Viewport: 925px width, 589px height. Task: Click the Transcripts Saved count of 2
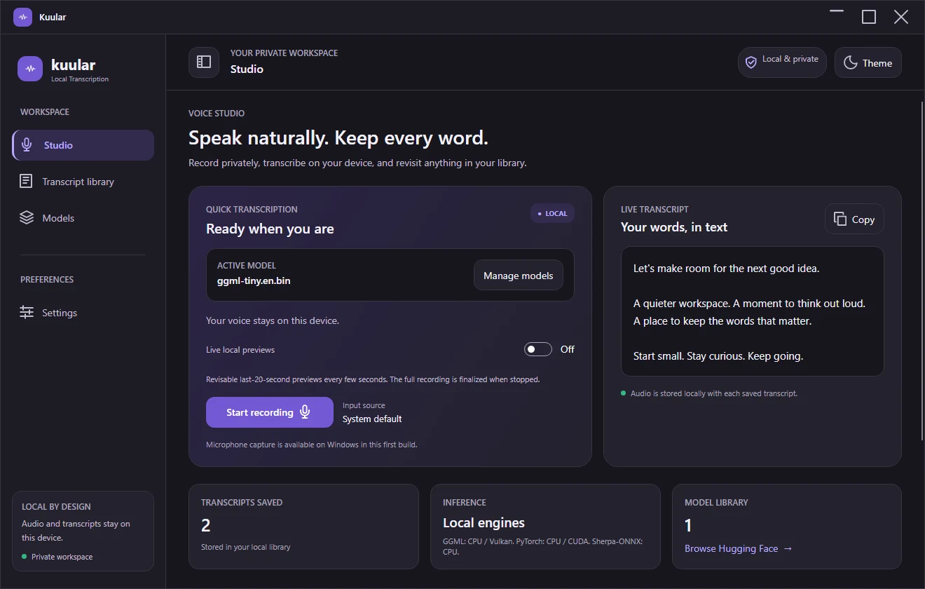pyautogui.click(x=206, y=525)
